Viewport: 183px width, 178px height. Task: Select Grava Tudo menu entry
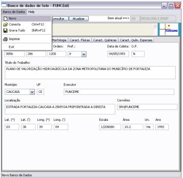[x=26, y=30]
